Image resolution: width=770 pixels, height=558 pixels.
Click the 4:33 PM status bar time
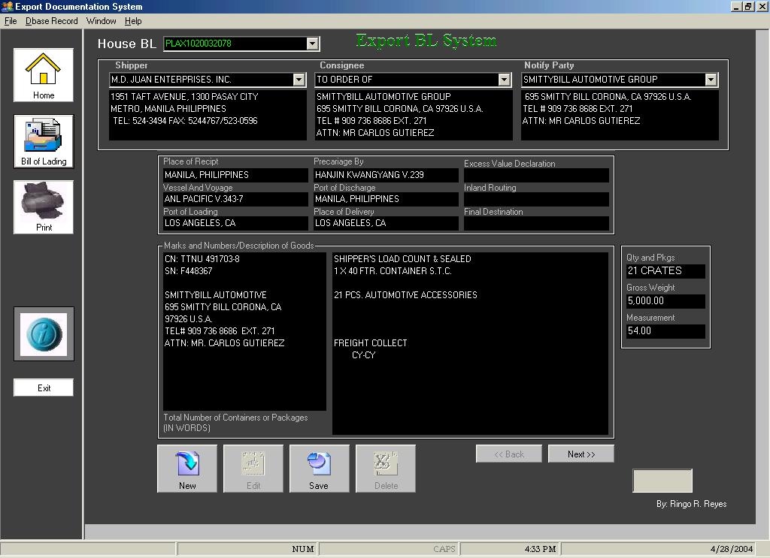(540, 549)
